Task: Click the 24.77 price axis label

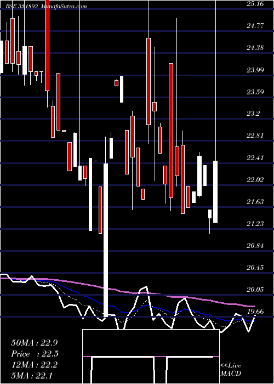Action: click(255, 25)
